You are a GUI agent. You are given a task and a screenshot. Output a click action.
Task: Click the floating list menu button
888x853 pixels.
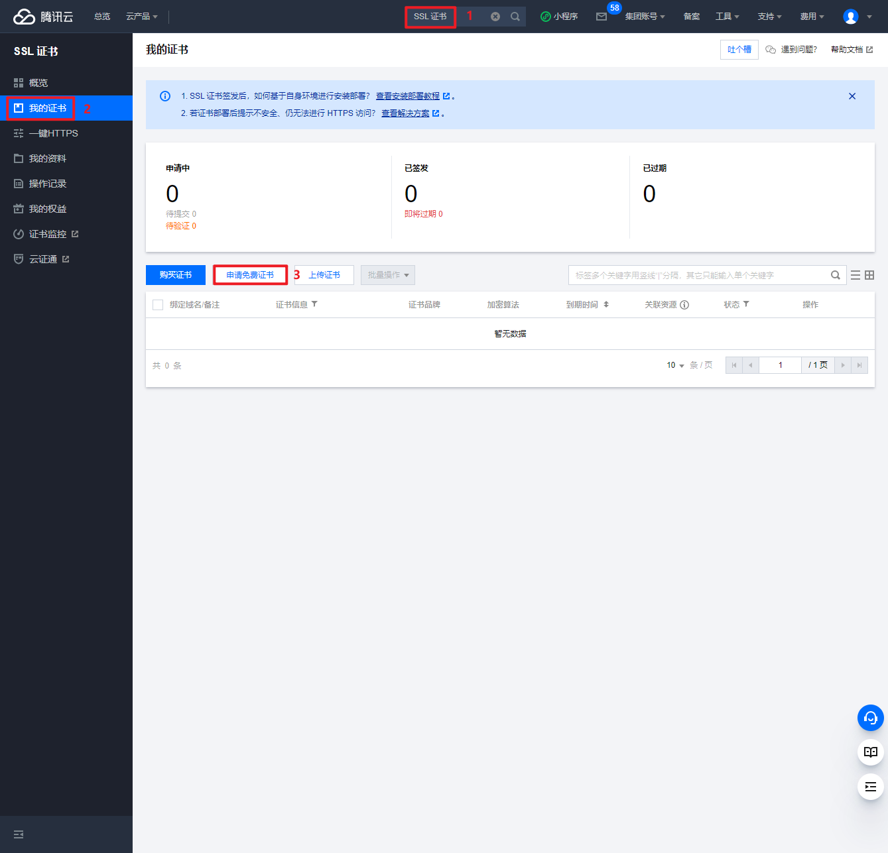[x=871, y=787]
